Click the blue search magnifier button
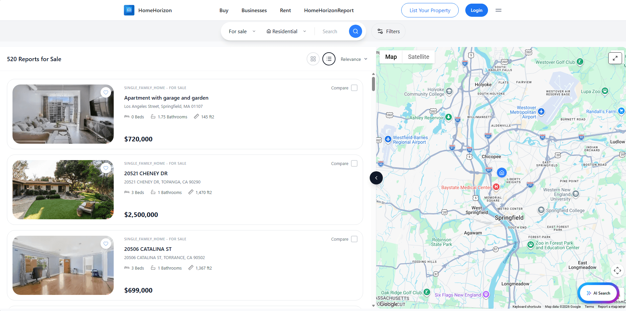626x311 pixels. [x=355, y=31]
